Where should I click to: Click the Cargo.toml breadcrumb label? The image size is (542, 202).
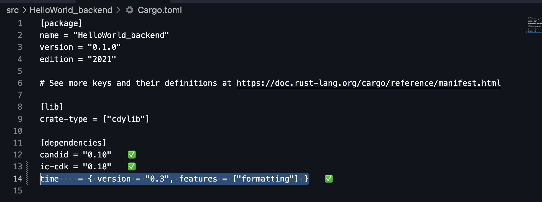point(160,10)
